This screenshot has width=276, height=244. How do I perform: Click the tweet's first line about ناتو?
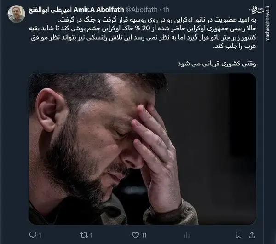click(157, 20)
